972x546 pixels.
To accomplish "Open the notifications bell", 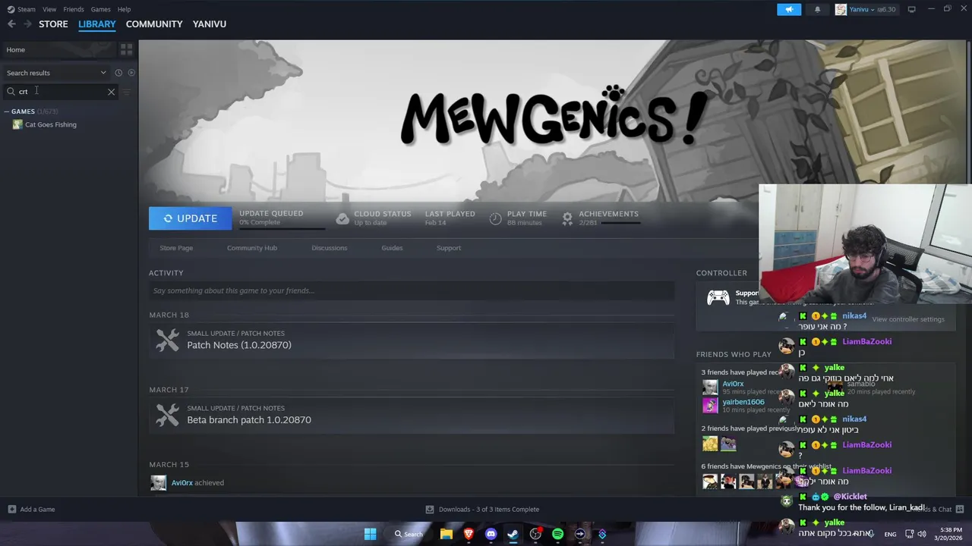I will click(x=817, y=9).
